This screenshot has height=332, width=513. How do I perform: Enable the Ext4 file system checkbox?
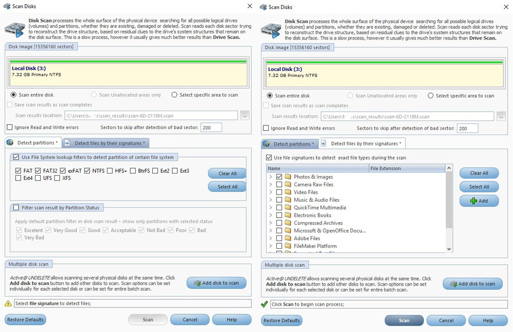[x=18, y=178]
